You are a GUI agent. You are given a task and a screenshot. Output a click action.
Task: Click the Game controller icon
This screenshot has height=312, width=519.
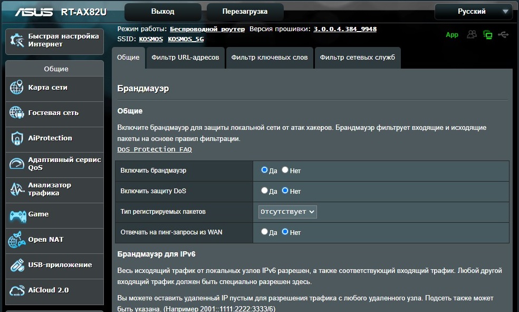17,215
